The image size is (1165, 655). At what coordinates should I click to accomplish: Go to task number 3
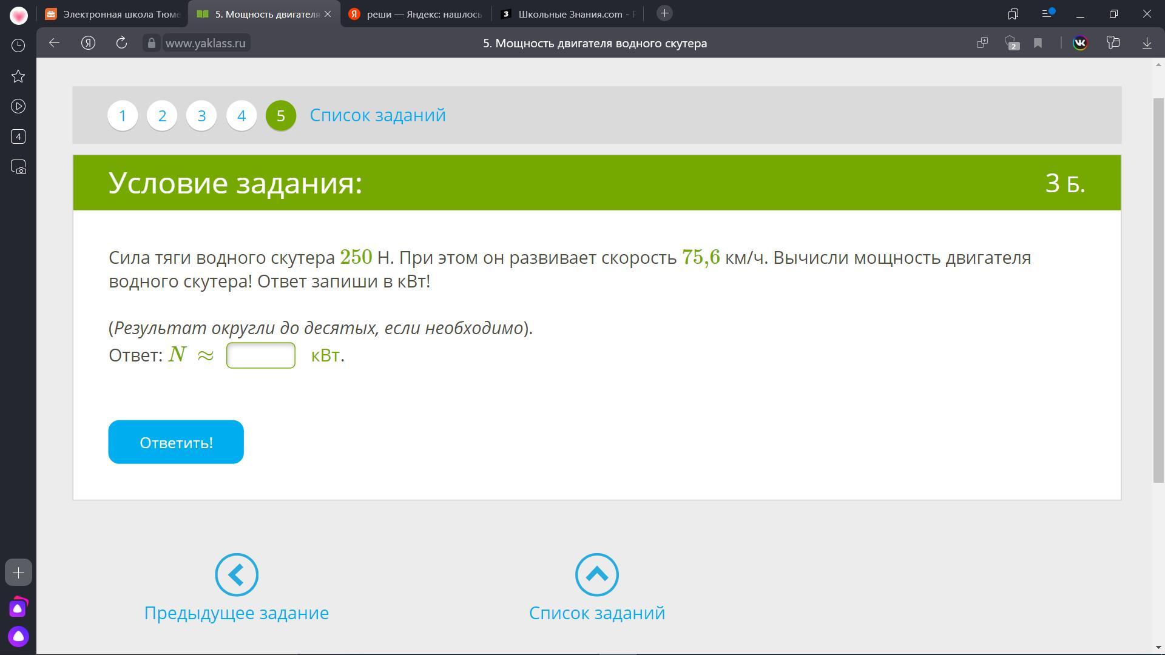coord(201,115)
